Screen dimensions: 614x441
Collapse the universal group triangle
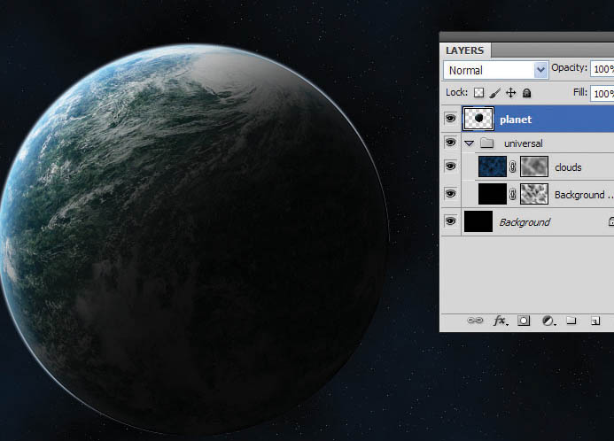tap(470, 143)
